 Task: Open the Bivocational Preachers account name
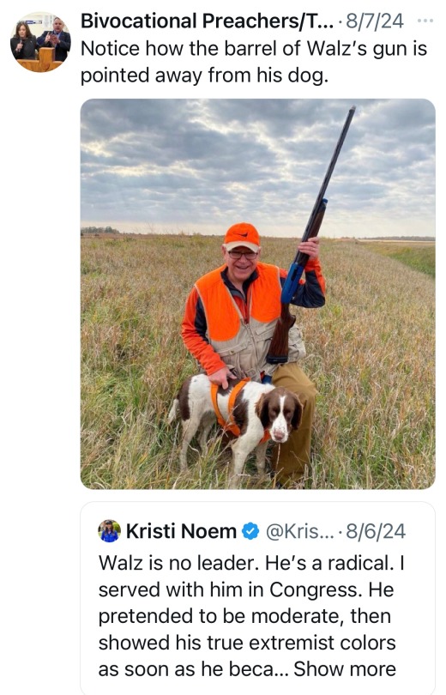coord(207,21)
